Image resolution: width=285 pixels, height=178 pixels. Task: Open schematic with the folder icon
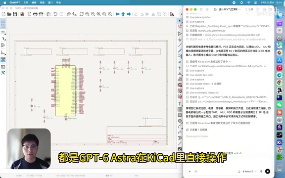click(9, 14)
